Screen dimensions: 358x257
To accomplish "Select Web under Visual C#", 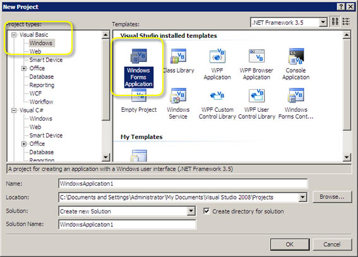I will [35, 127].
